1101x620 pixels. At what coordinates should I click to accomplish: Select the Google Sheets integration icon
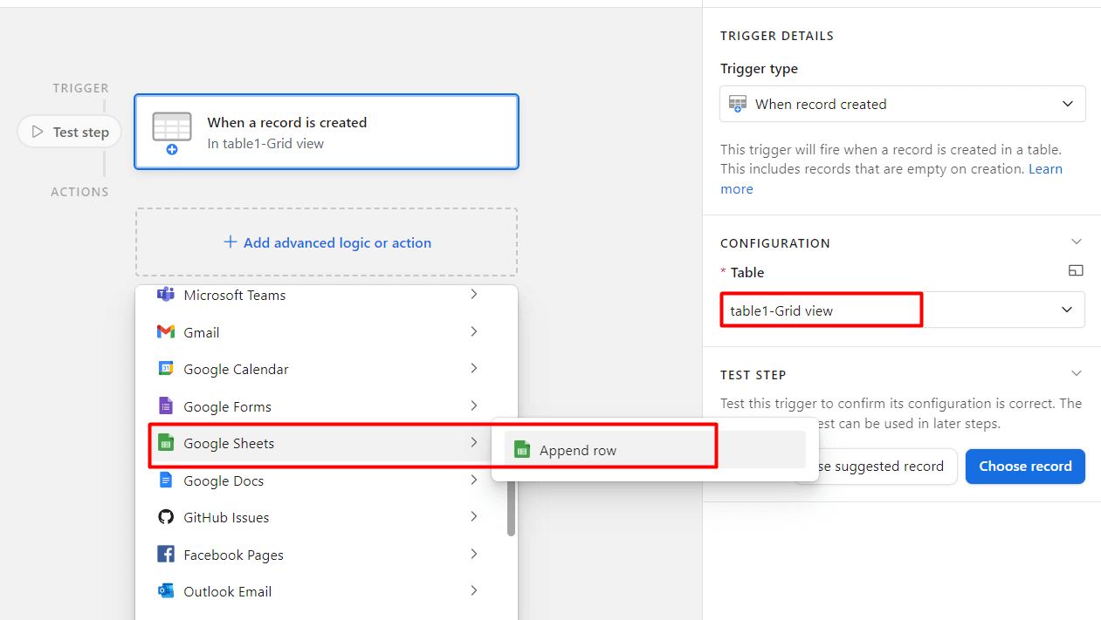pos(166,443)
